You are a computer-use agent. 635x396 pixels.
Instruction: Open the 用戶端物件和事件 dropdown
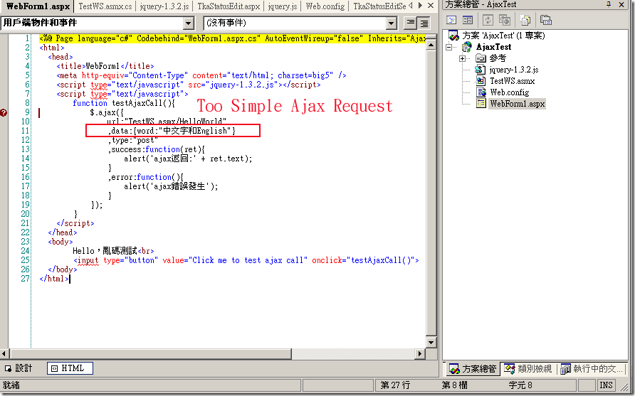pyautogui.click(x=189, y=23)
